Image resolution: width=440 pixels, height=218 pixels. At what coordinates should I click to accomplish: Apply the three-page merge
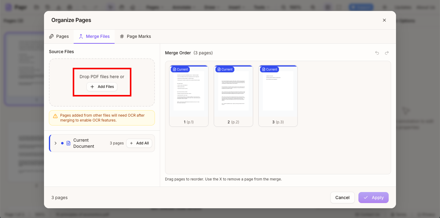pos(373,198)
